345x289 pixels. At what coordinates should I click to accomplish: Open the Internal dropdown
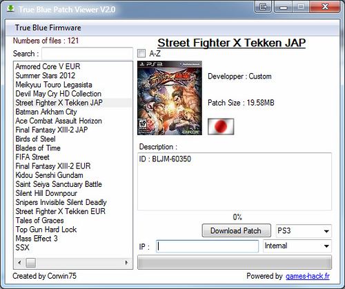point(297,246)
